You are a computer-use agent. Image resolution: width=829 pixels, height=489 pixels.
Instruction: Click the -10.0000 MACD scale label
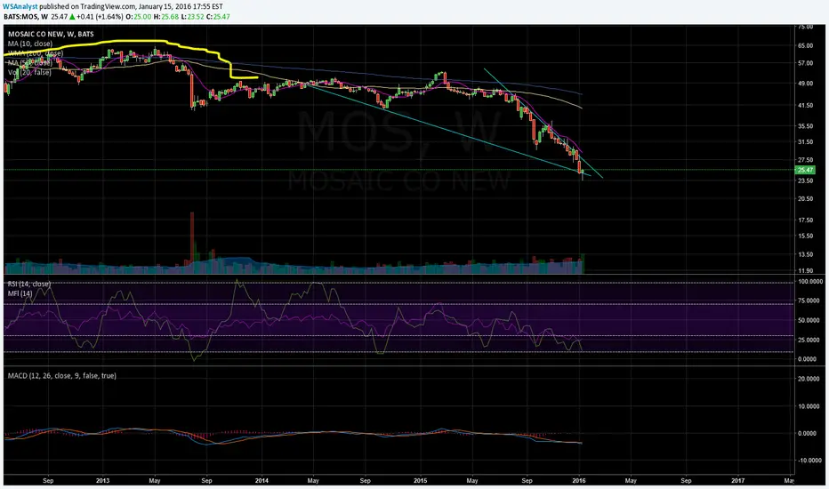(x=809, y=461)
